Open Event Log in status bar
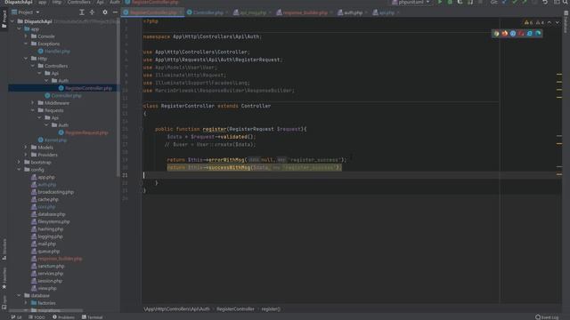The image size is (570, 320). [547, 317]
